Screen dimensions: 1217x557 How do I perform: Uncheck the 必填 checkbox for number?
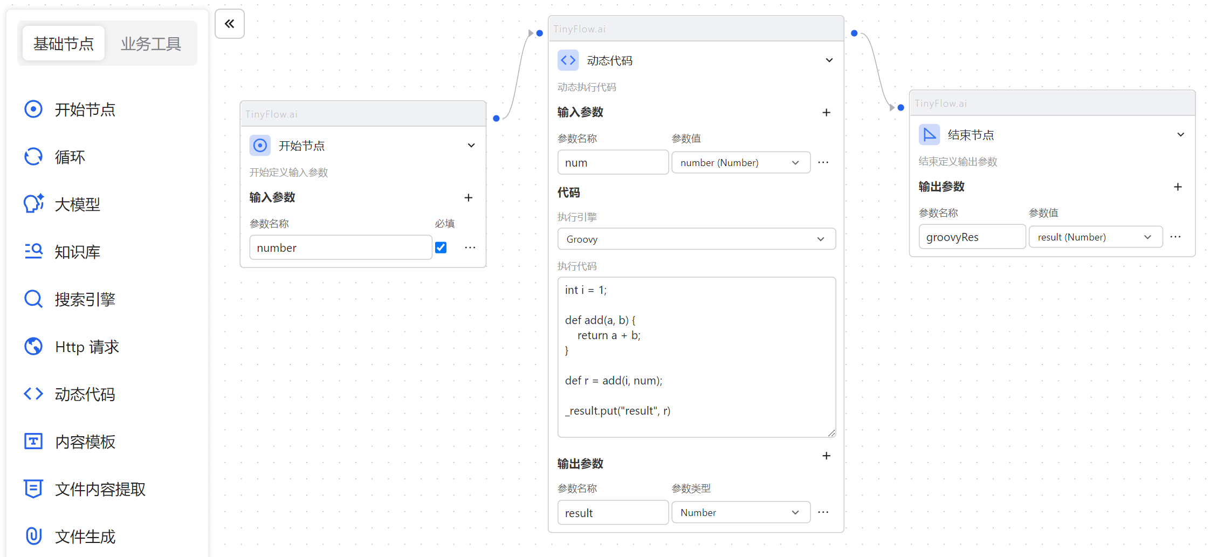[x=441, y=247]
